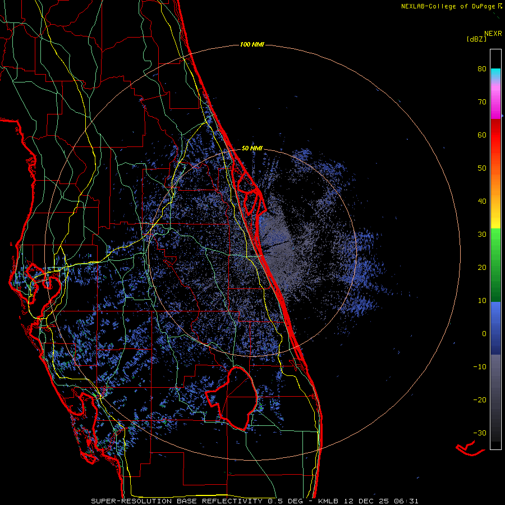Viewport: 505px width, 505px height.
Task: Click the NEXR label above the color bar
Action: (493, 34)
